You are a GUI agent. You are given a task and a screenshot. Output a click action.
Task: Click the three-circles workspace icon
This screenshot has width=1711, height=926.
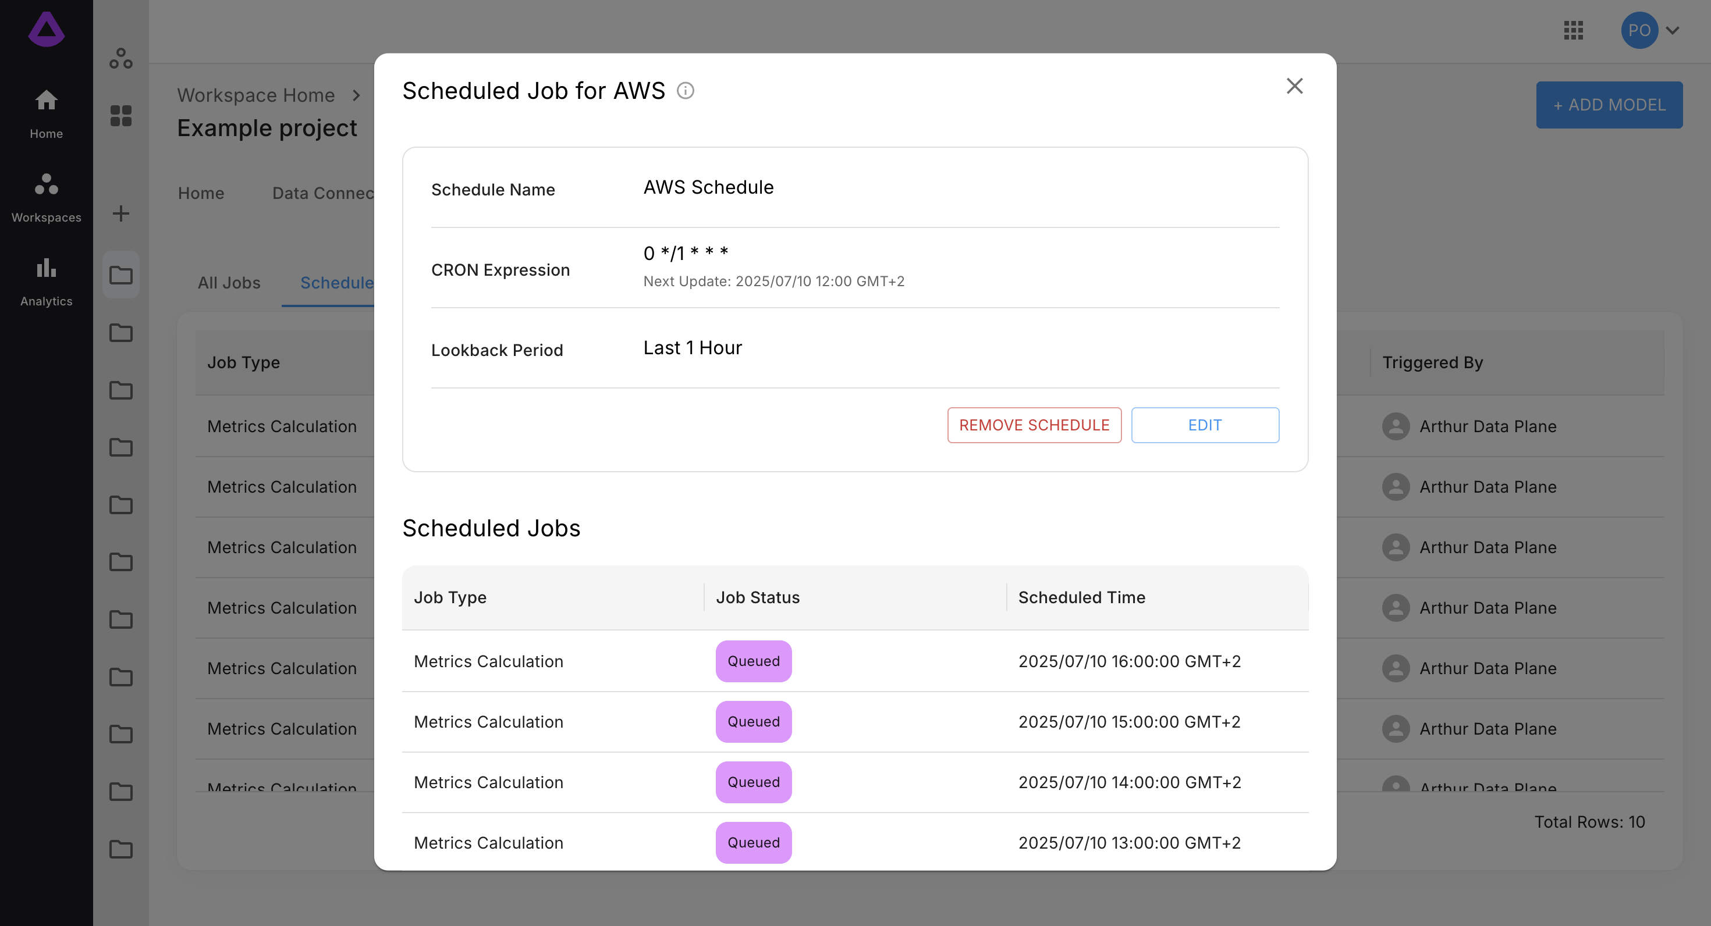pyautogui.click(x=121, y=58)
